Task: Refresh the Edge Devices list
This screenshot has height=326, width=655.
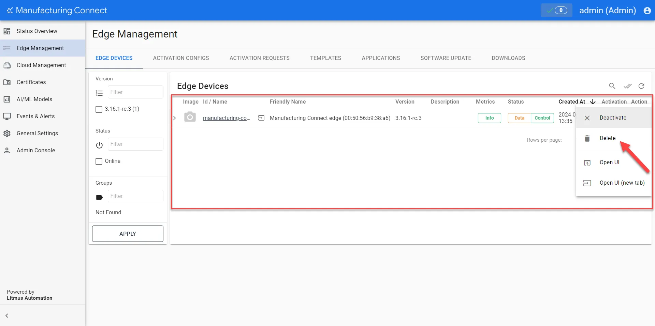Action: pyautogui.click(x=641, y=86)
